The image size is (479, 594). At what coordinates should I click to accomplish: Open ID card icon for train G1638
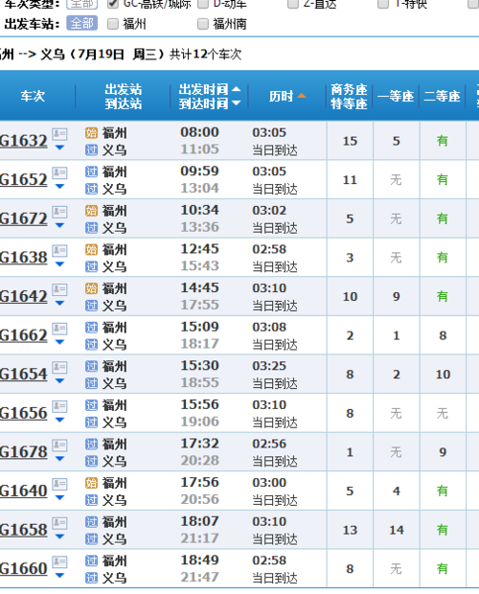59,251
